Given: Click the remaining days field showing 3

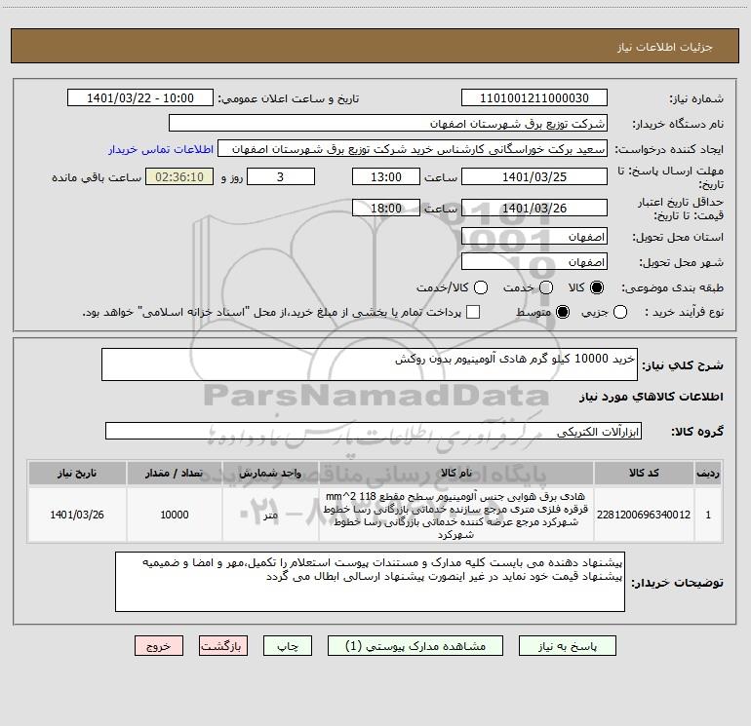Looking at the screenshot, I should pyautogui.click(x=281, y=176).
